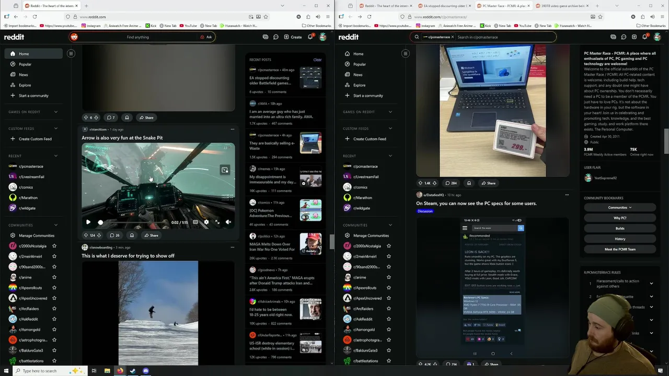Expand rule 1 Harassment/calls to action
The width and height of the screenshot is (669, 376).
pos(651,283)
